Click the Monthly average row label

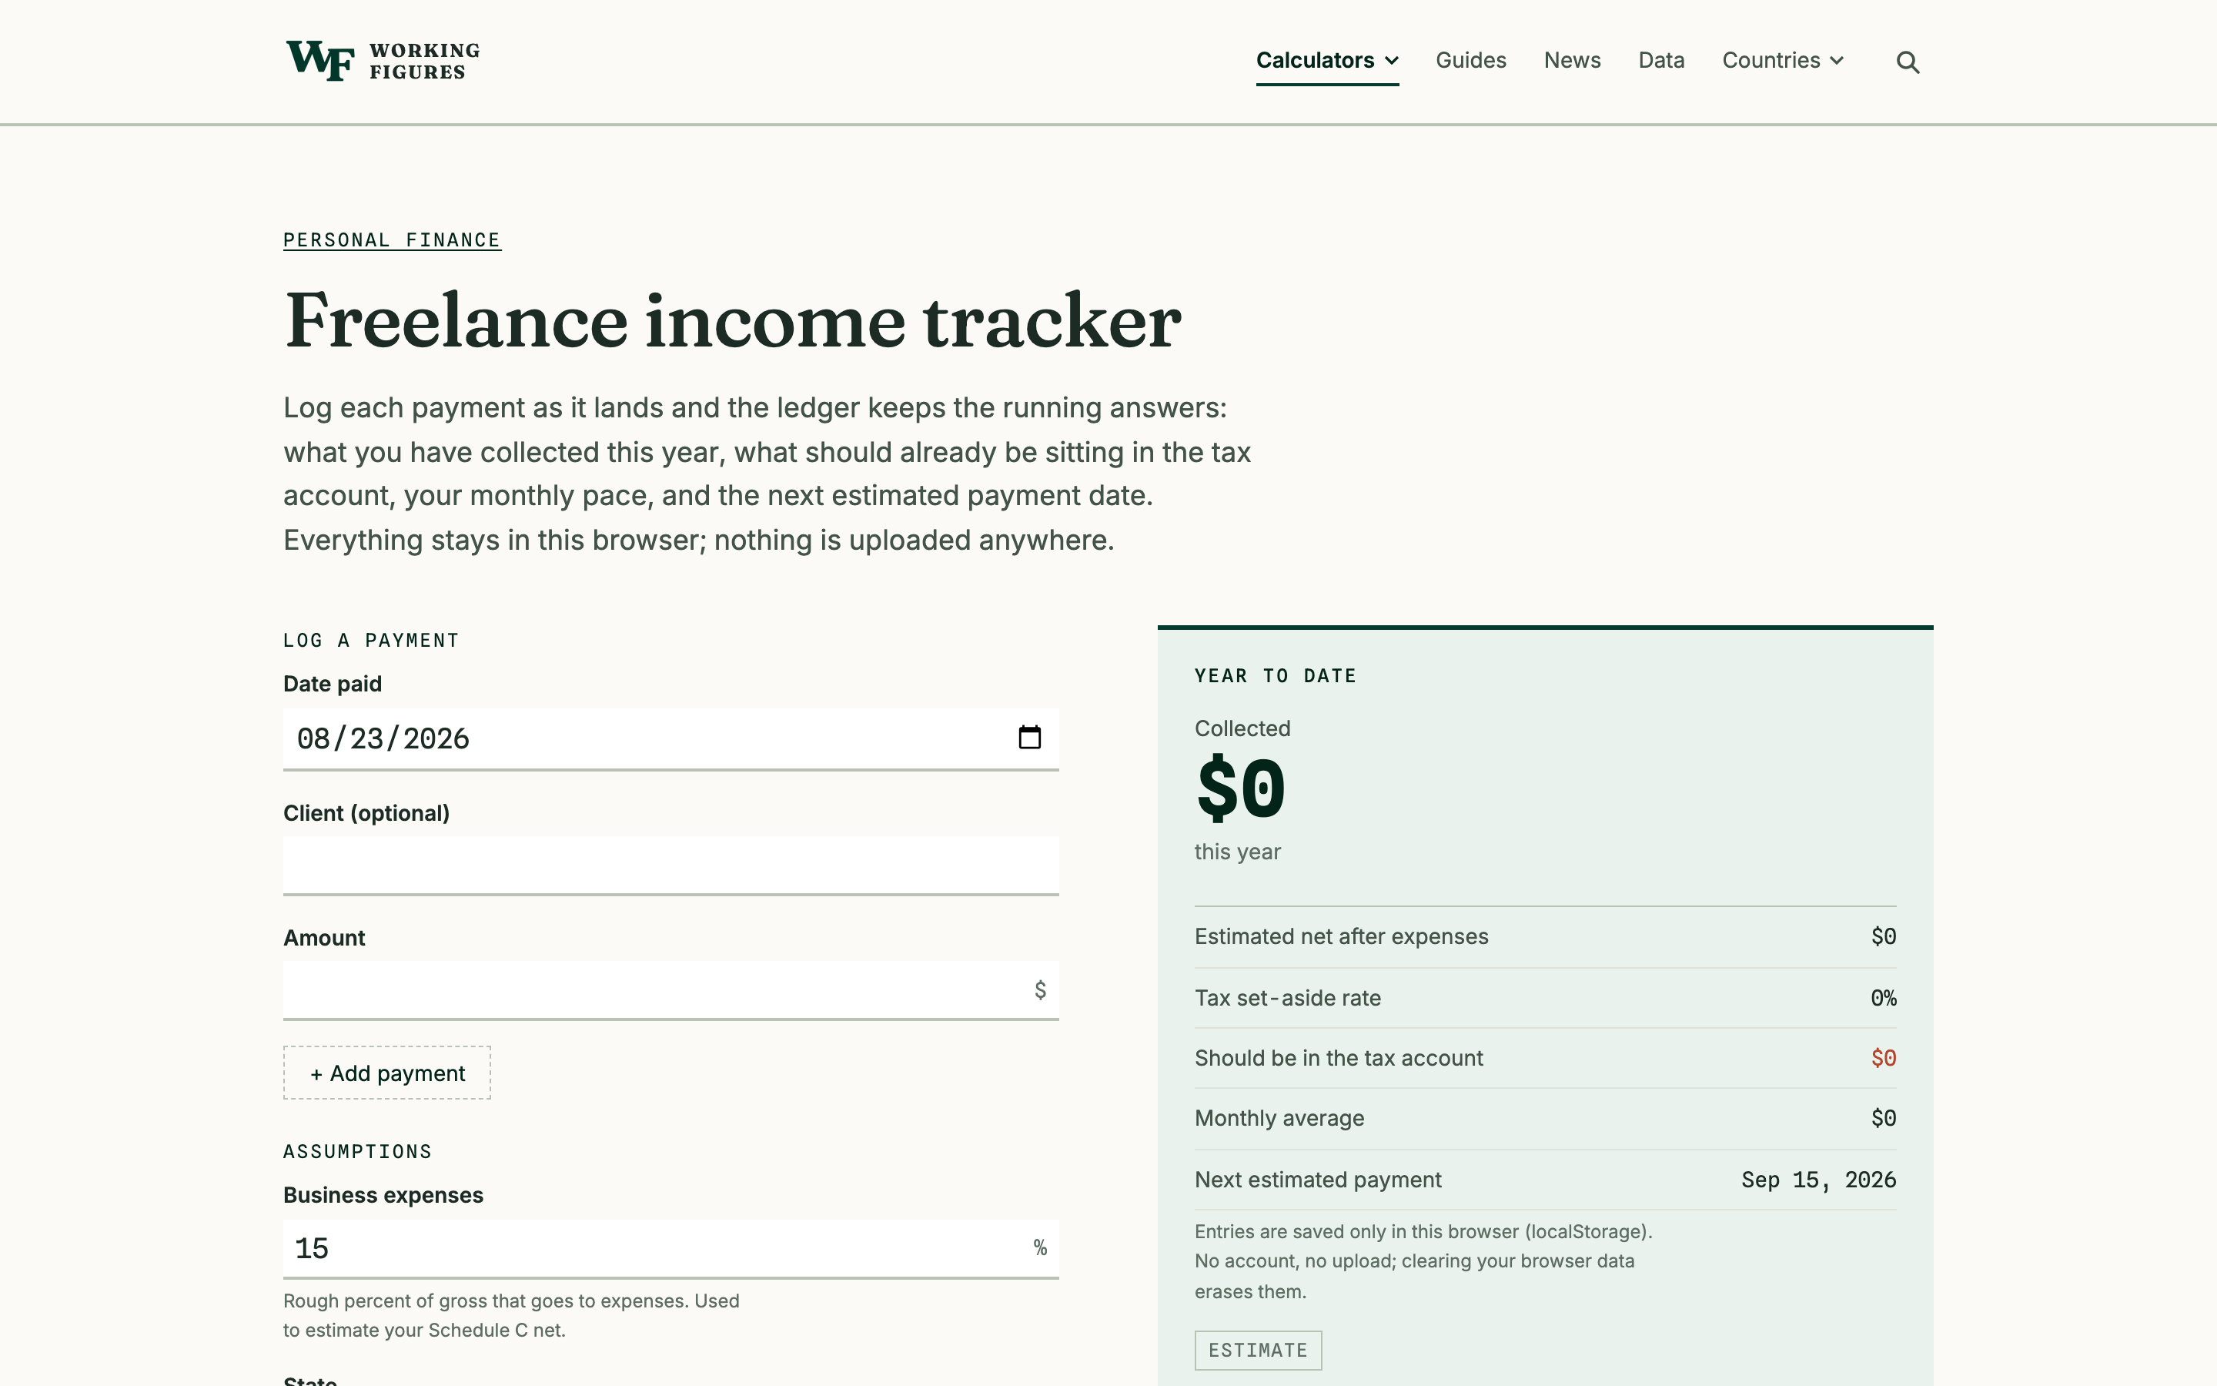click(x=1279, y=1118)
